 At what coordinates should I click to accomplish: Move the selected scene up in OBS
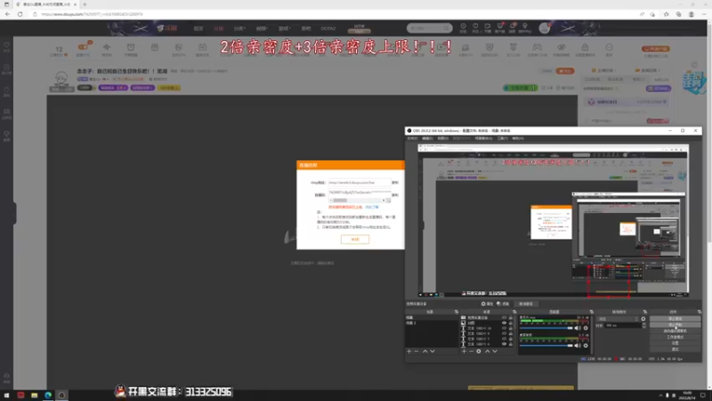pos(425,351)
